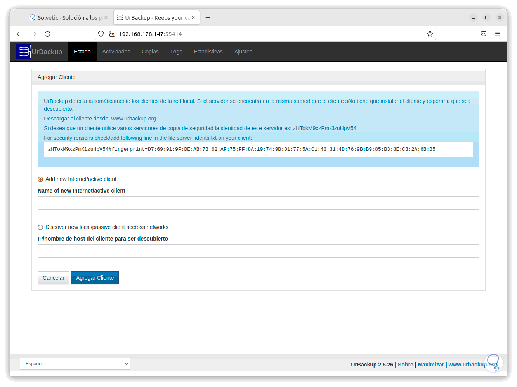This screenshot has height=387, width=517.
Task: Open a new browser tab with plus icon
Action: click(208, 18)
